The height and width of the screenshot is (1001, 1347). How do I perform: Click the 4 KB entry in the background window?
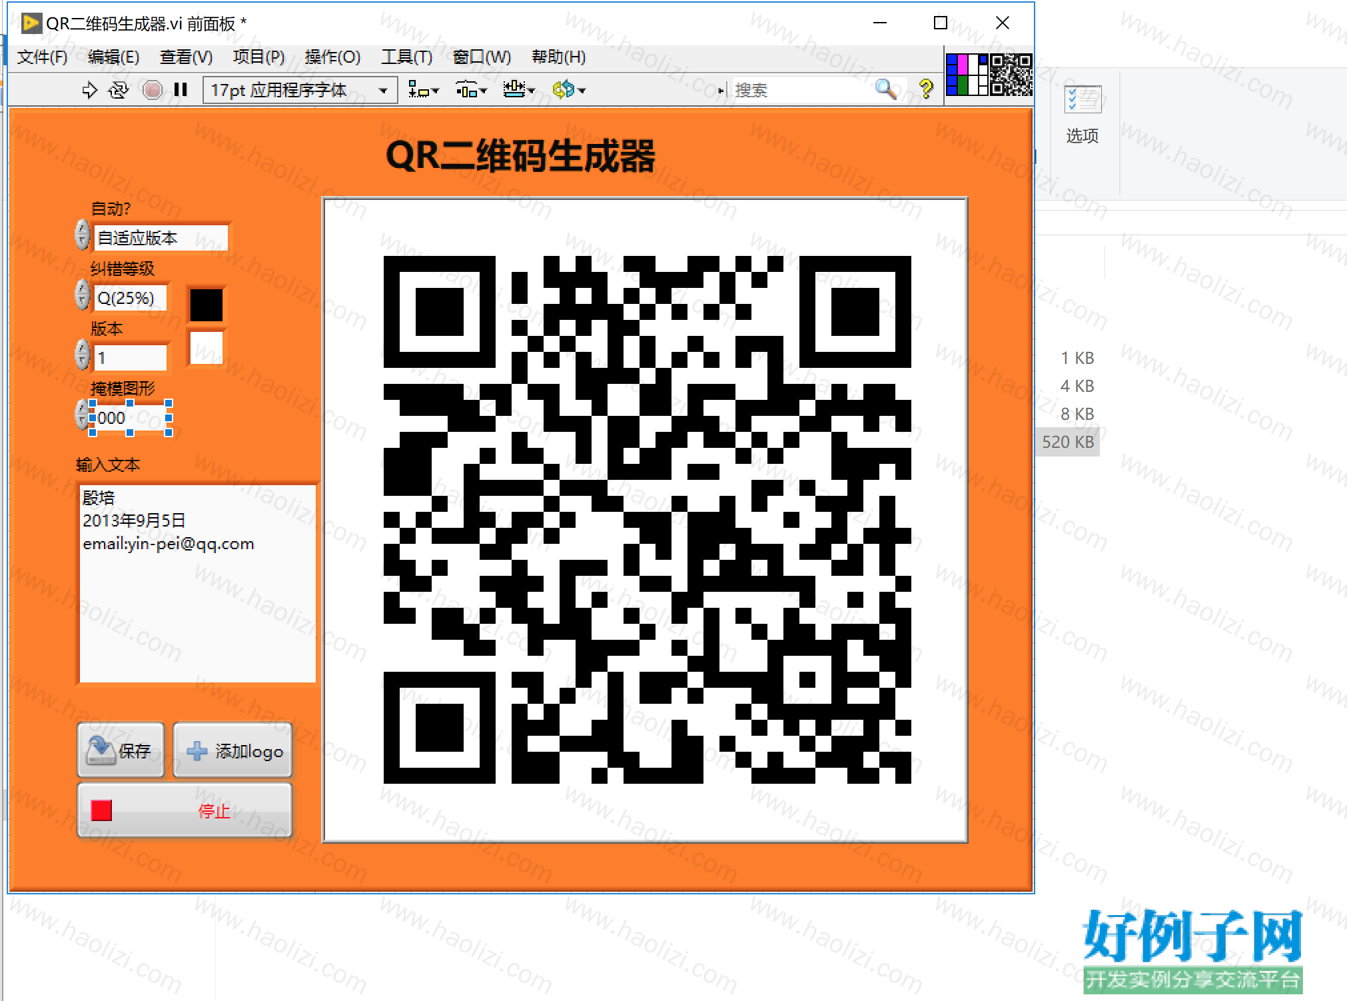[1077, 386]
